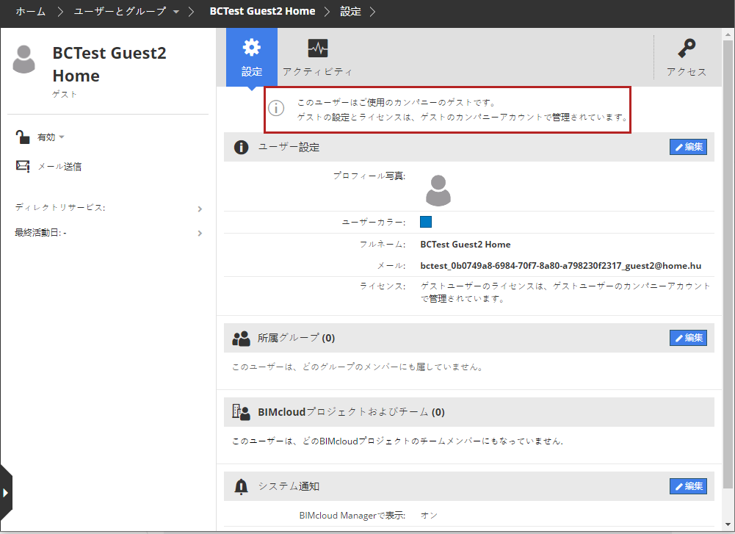The width and height of the screenshot is (735, 534).
Task: Click the blue ユーザーカラー swatch
Action: (426, 222)
